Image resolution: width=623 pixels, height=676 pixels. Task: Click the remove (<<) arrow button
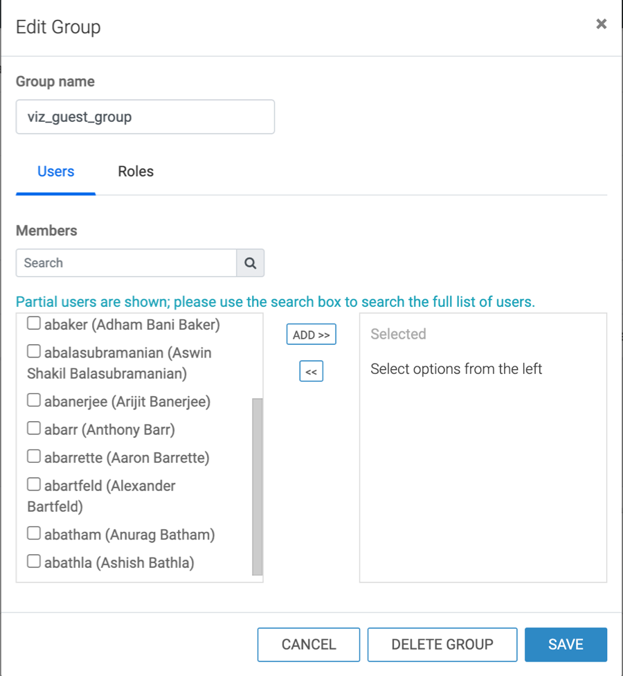pyautogui.click(x=311, y=371)
